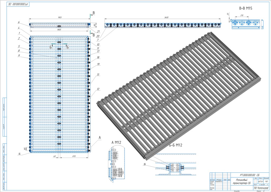Click callout number 10
This screenshot has height=192, width=271.
tap(98, 45)
